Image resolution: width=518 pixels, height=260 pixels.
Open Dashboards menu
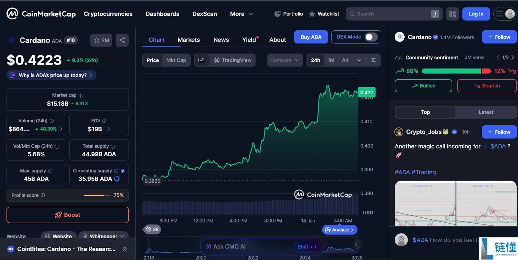click(163, 14)
